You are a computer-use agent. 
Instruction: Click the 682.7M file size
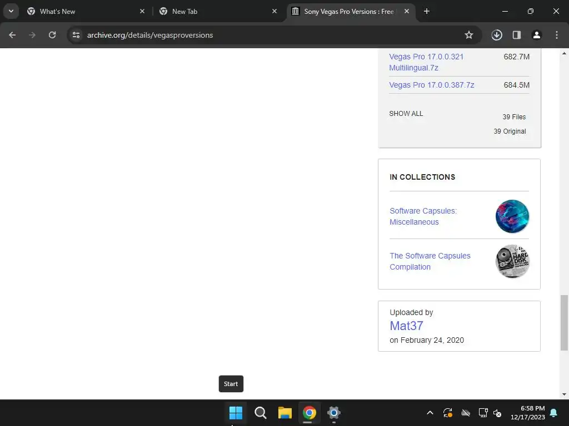point(516,57)
